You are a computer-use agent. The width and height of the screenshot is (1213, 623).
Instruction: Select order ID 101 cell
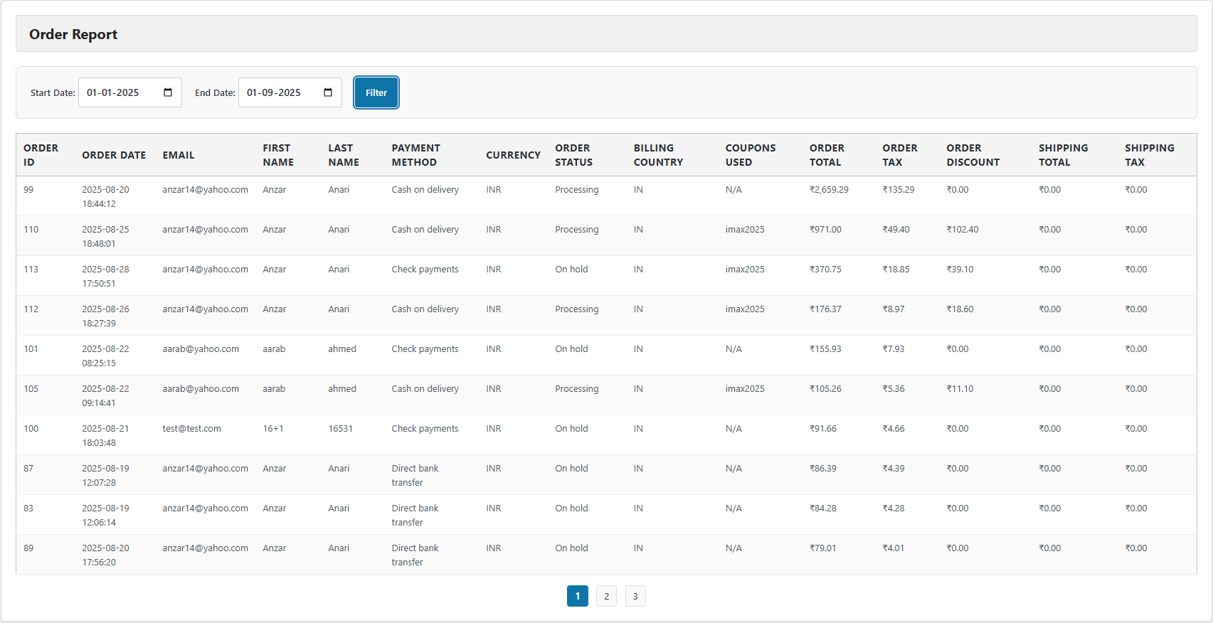pyautogui.click(x=31, y=349)
